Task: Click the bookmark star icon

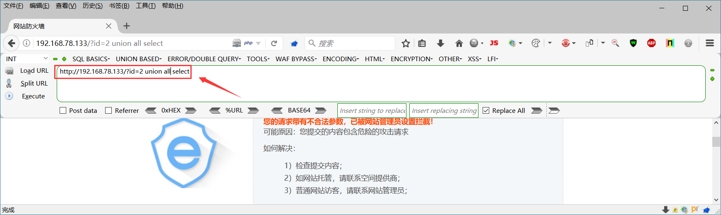Action: 406,43
